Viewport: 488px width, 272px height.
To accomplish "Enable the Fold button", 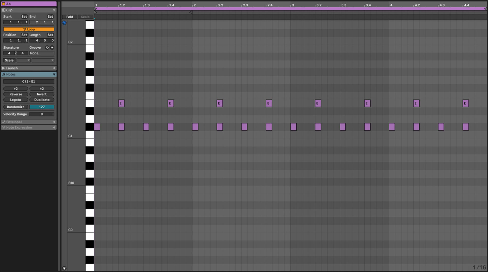I will (69, 17).
